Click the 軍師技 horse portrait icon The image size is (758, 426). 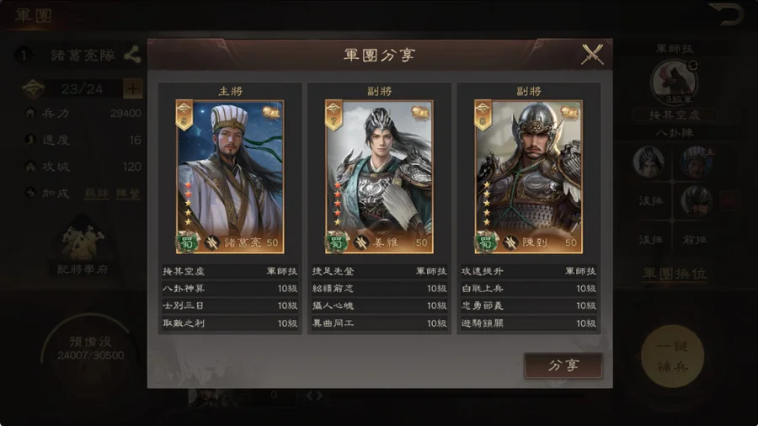click(674, 83)
